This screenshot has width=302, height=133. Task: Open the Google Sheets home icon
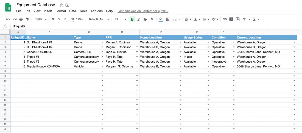(8, 7)
